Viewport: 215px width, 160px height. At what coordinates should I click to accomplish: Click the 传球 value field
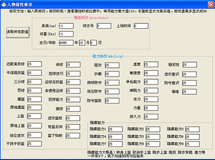pyautogui.click(x=73, y=65)
